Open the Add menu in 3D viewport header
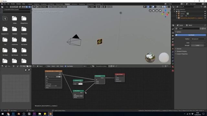This screenshot has height=116, width=207. 60,7
